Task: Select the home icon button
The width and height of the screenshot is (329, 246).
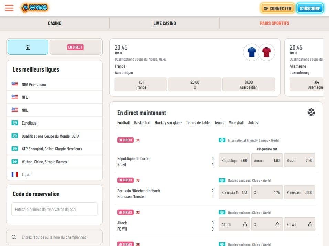Action: click(x=28, y=47)
